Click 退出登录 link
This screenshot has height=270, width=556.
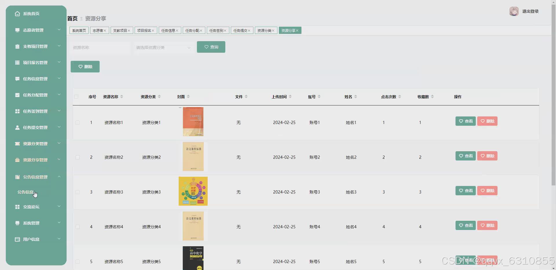(530, 11)
